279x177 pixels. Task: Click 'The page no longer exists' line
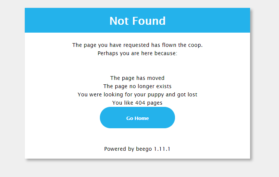point(137,86)
